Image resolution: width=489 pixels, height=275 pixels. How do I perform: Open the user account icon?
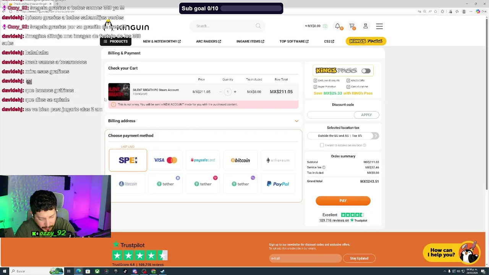point(366,26)
